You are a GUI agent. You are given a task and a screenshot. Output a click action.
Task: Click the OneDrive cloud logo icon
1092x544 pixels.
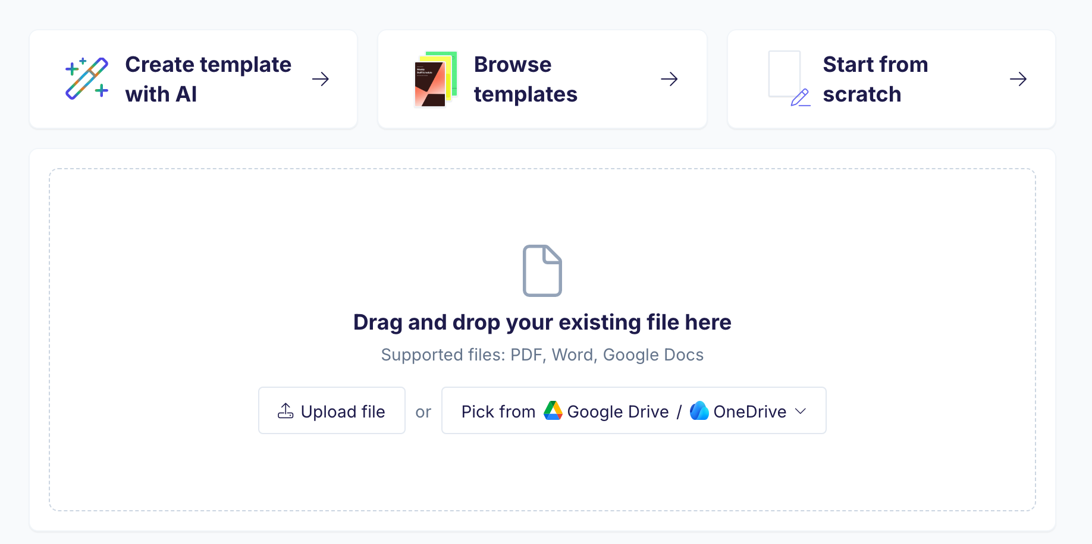pyautogui.click(x=699, y=410)
